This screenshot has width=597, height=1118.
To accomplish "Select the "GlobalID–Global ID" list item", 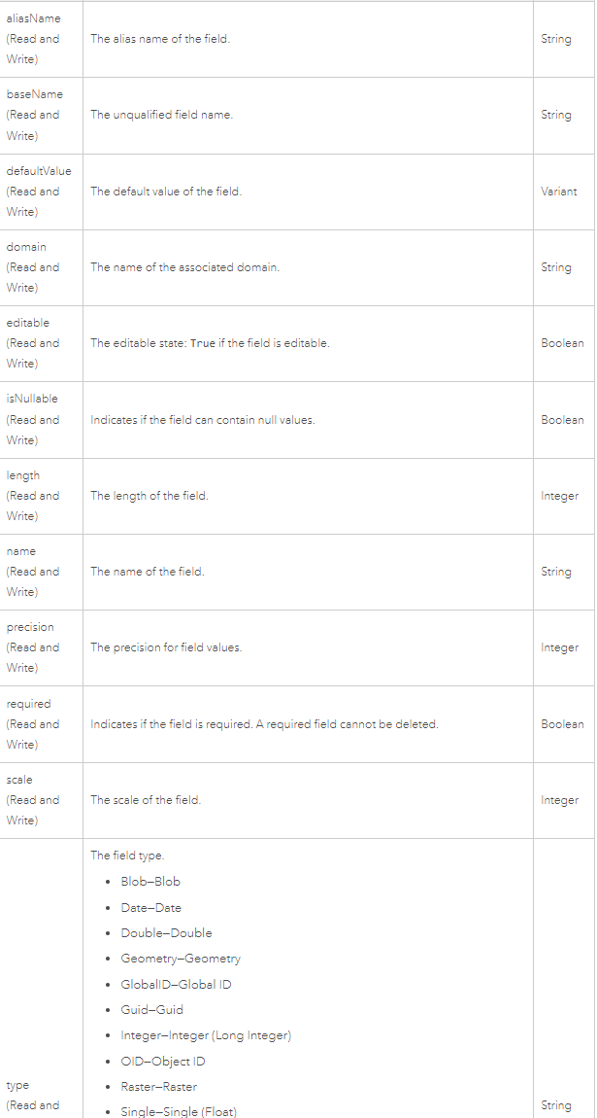I will click(176, 984).
